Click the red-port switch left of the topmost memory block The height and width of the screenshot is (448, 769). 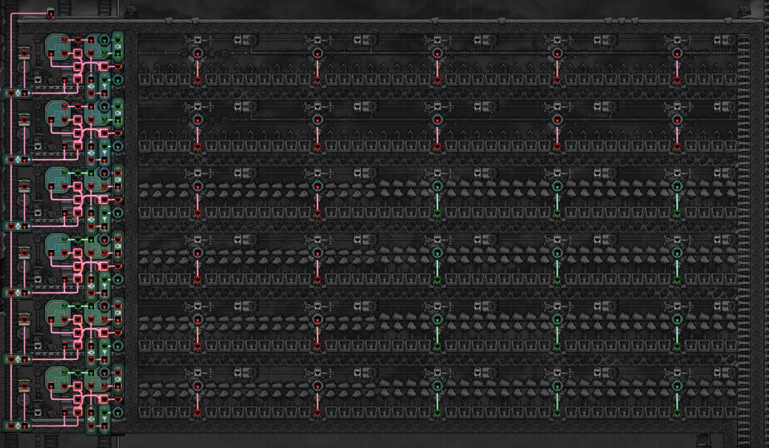pos(24,52)
